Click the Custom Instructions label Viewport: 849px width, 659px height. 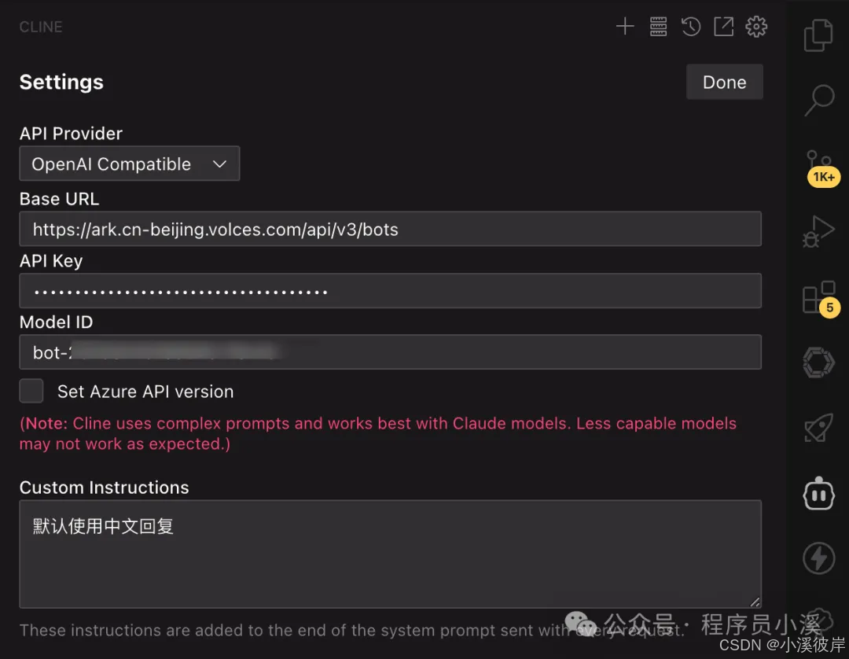click(104, 488)
